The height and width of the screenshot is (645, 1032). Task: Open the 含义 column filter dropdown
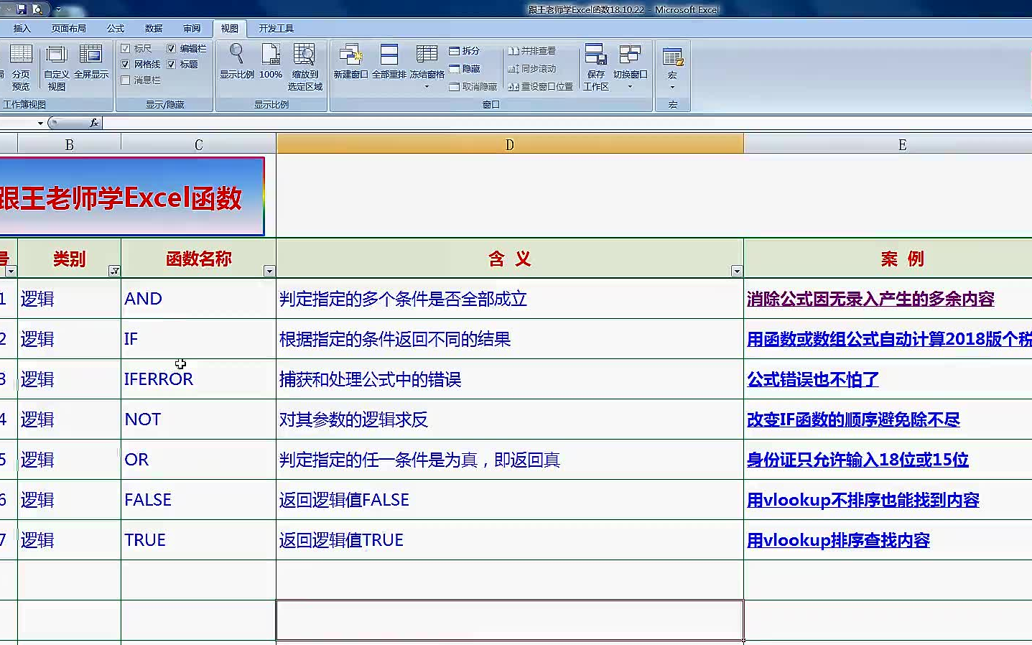click(x=737, y=271)
